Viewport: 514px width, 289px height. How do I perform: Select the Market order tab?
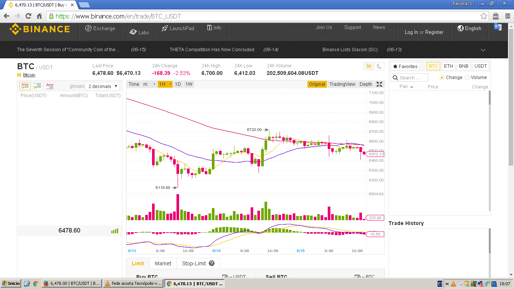(163, 263)
